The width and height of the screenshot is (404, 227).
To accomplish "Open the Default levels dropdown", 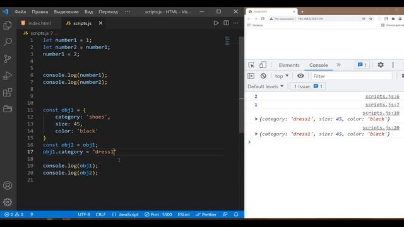I will [x=265, y=86].
